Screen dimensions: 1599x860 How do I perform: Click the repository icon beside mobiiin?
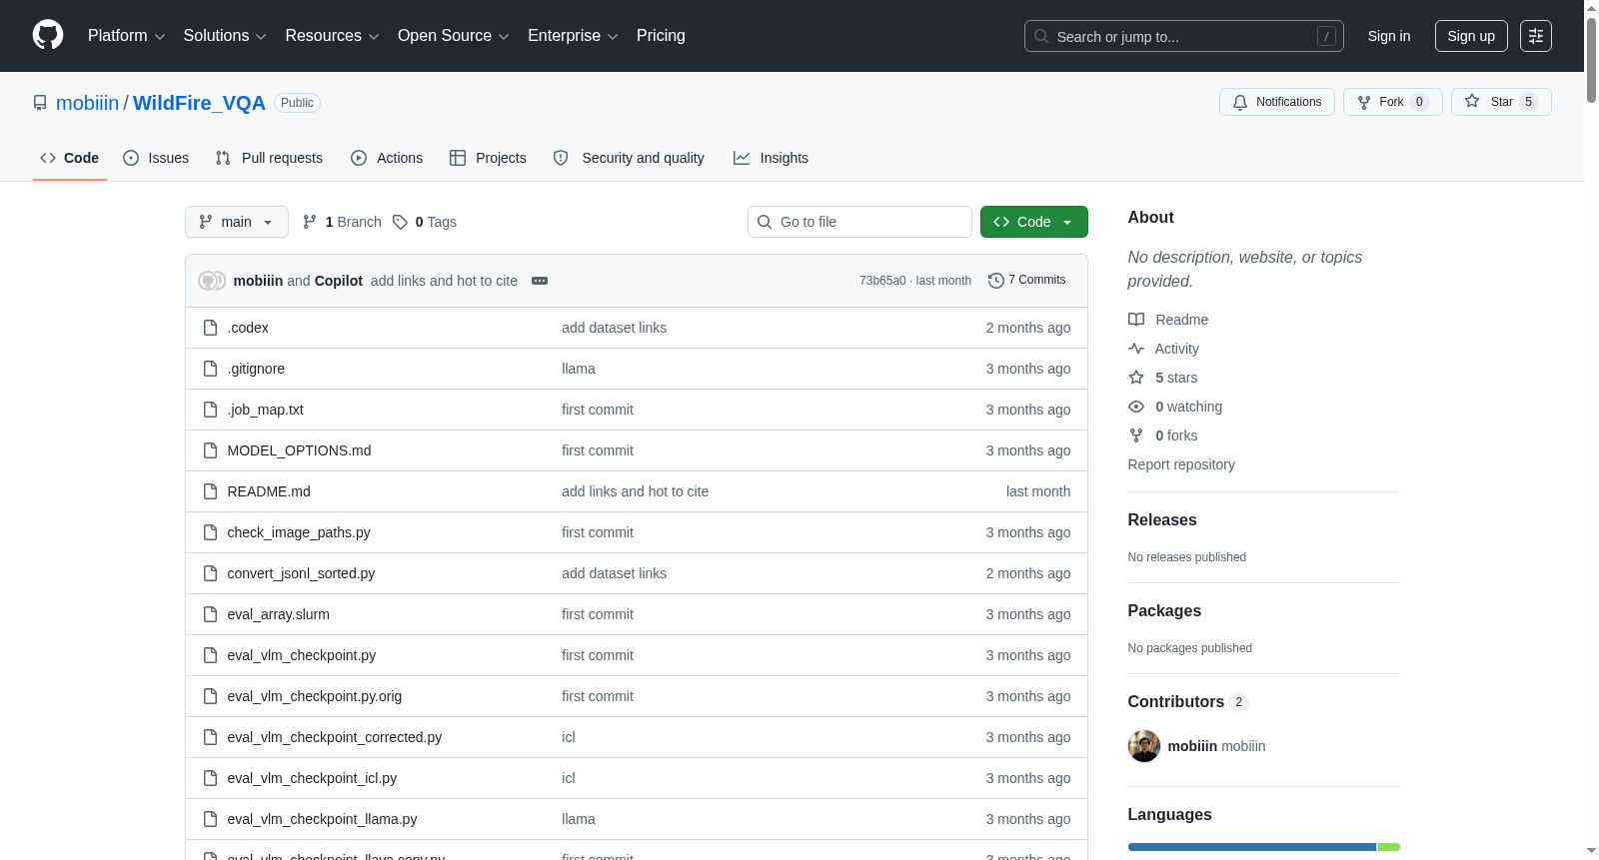coord(40,103)
